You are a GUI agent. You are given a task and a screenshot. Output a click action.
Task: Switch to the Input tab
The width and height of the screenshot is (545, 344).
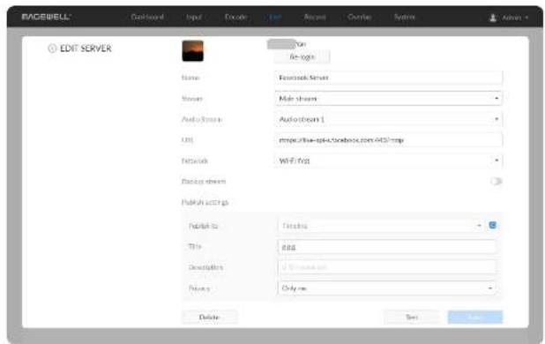coord(194,17)
